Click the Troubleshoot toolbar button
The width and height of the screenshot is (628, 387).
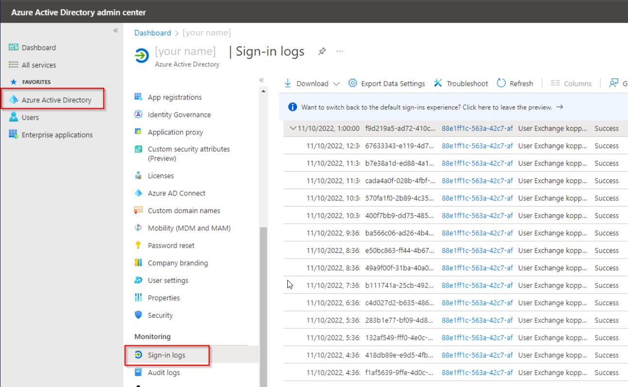[x=461, y=83]
